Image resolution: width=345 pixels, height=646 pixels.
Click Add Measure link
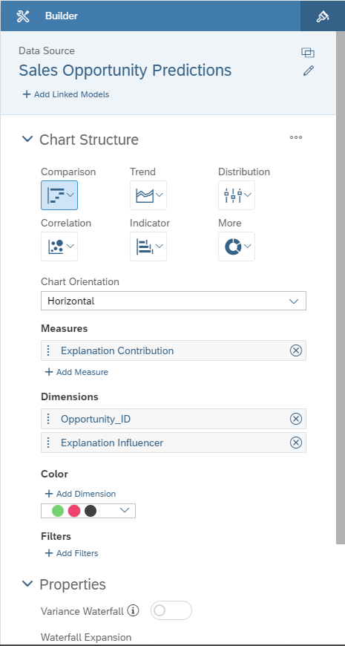pos(76,372)
